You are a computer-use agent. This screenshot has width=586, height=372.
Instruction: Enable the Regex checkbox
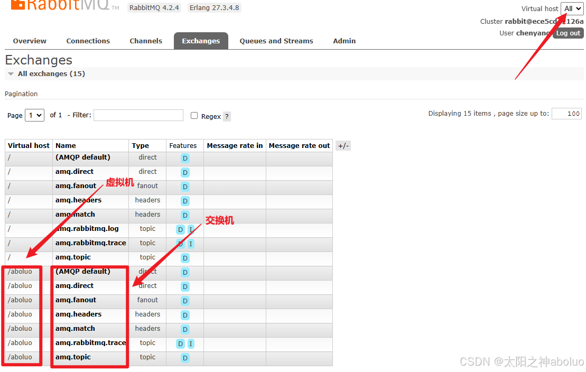point(194,116)
